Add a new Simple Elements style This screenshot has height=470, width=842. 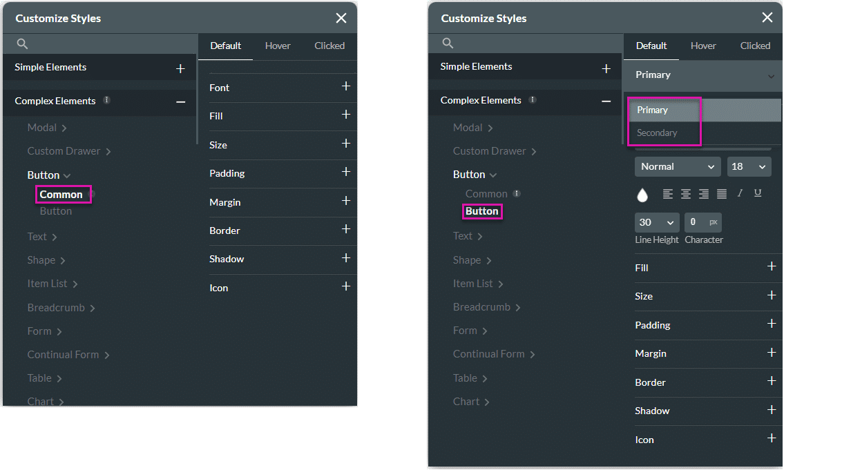click(606, 69)
